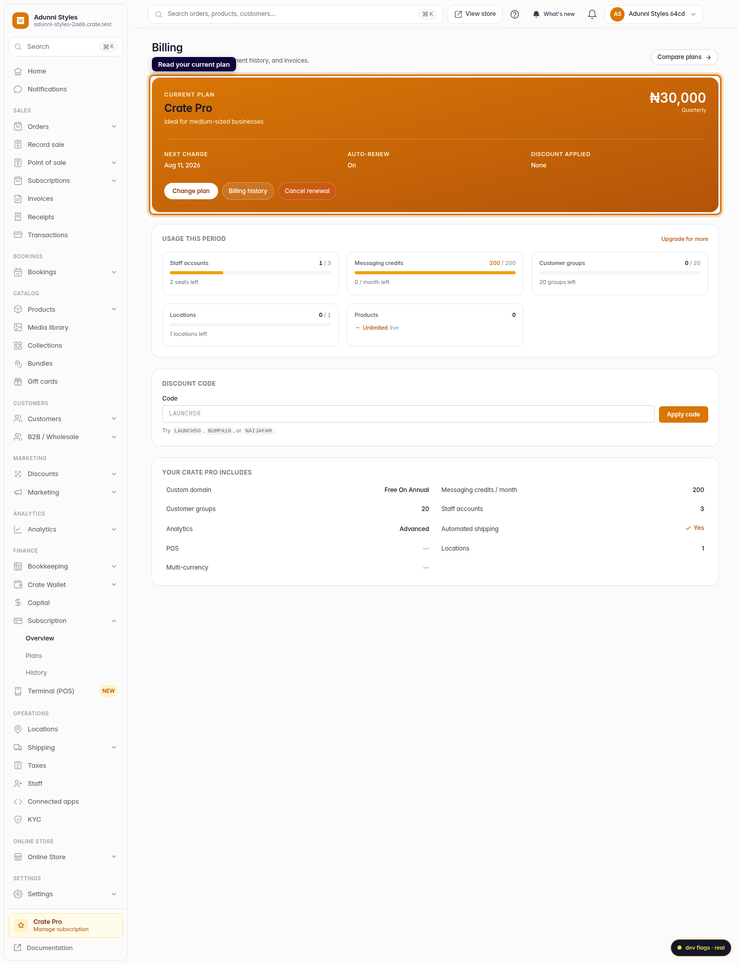Viewport: 739px width, 964px height.
Task: Click the Bundles icon
Action: pyautogui.click(x=18, y=364)
